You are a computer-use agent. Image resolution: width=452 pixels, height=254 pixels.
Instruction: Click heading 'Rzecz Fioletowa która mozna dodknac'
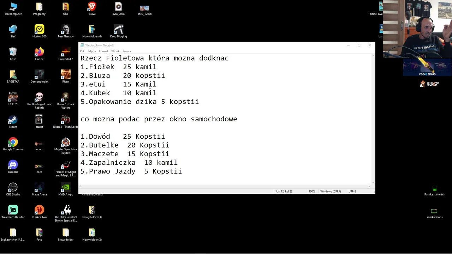tap(154, 58)
